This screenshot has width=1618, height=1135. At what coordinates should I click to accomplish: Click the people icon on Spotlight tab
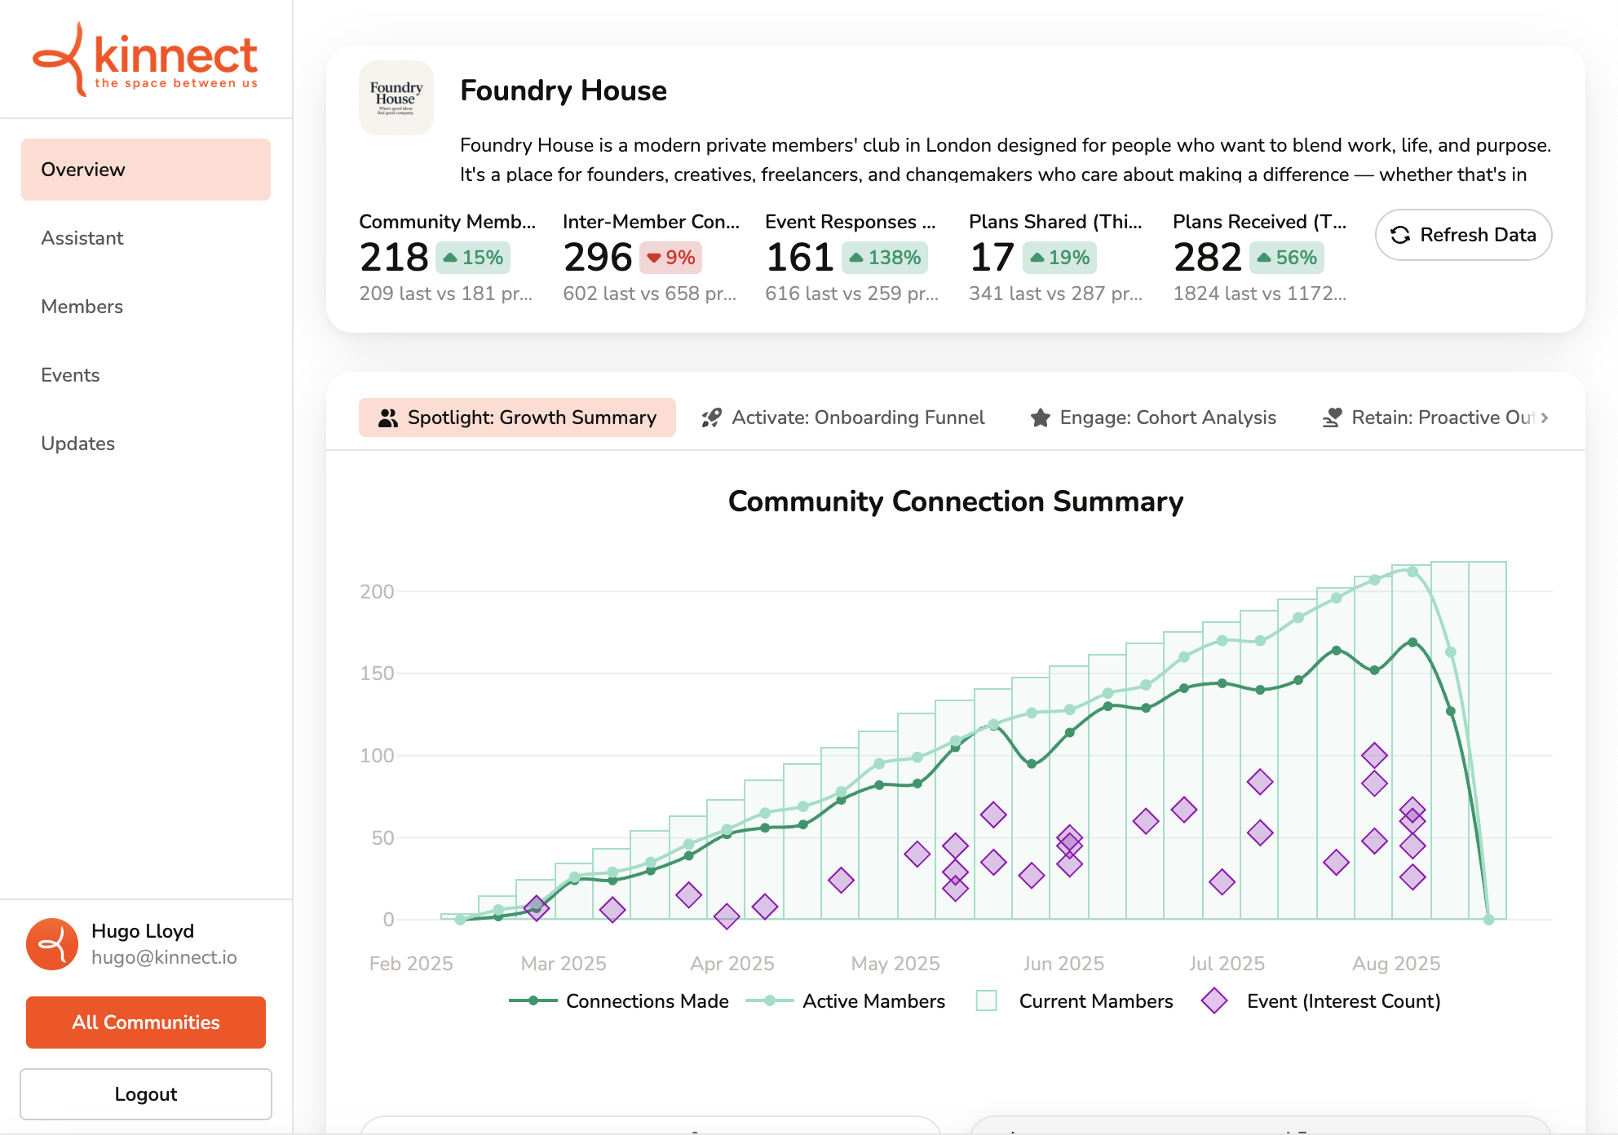(x=388, y=417)
